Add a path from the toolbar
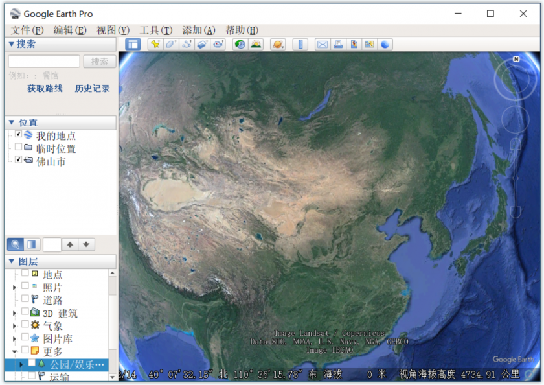This screenshot has height=385, width=544. pos(187,45)
